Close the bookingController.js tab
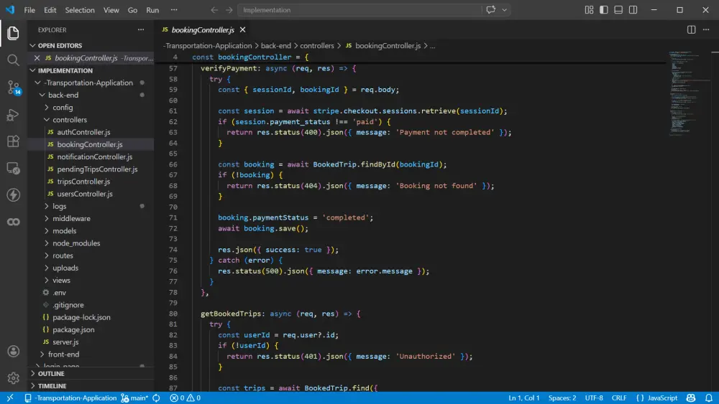This screenshot has height=404, width=719. tap(242, 29)
